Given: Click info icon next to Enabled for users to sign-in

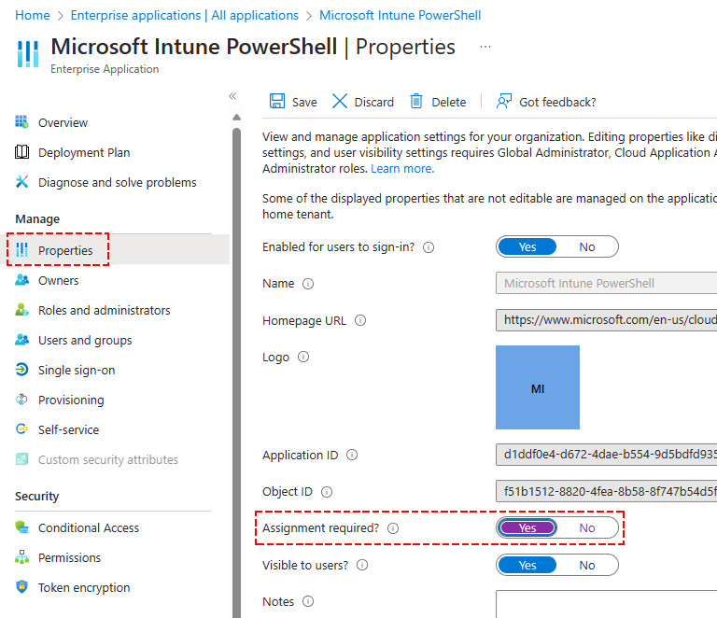Looking at the screenshot, I should tap(429, 247).
